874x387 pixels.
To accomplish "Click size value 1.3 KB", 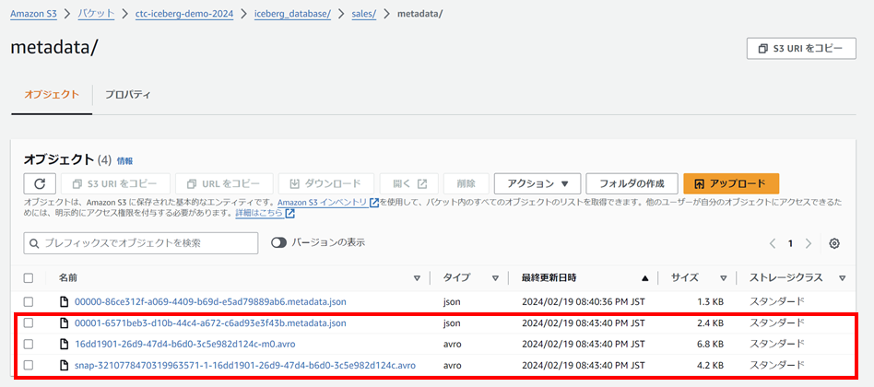I will pos(711,302).
